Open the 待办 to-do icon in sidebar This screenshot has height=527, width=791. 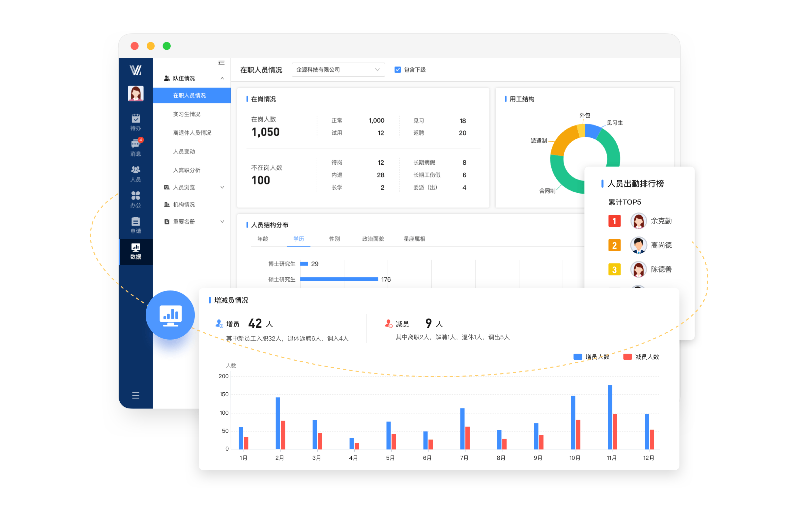point(135,122)
